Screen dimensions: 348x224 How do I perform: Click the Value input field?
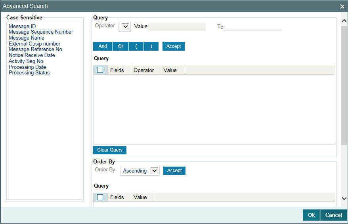point(176,27)
